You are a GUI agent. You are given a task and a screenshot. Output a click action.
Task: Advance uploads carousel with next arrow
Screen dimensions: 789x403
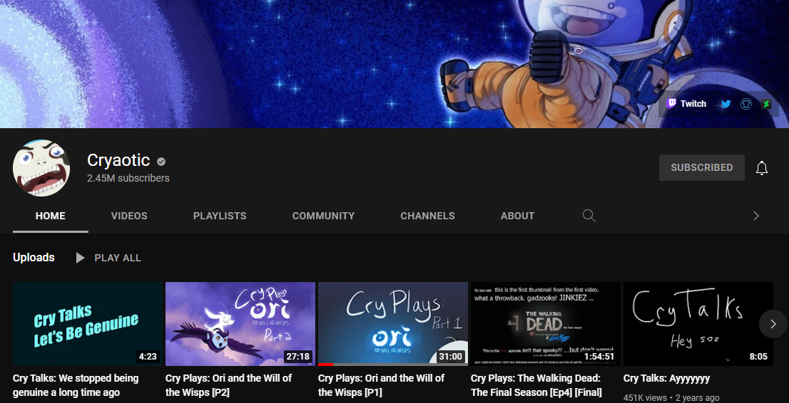773,324
